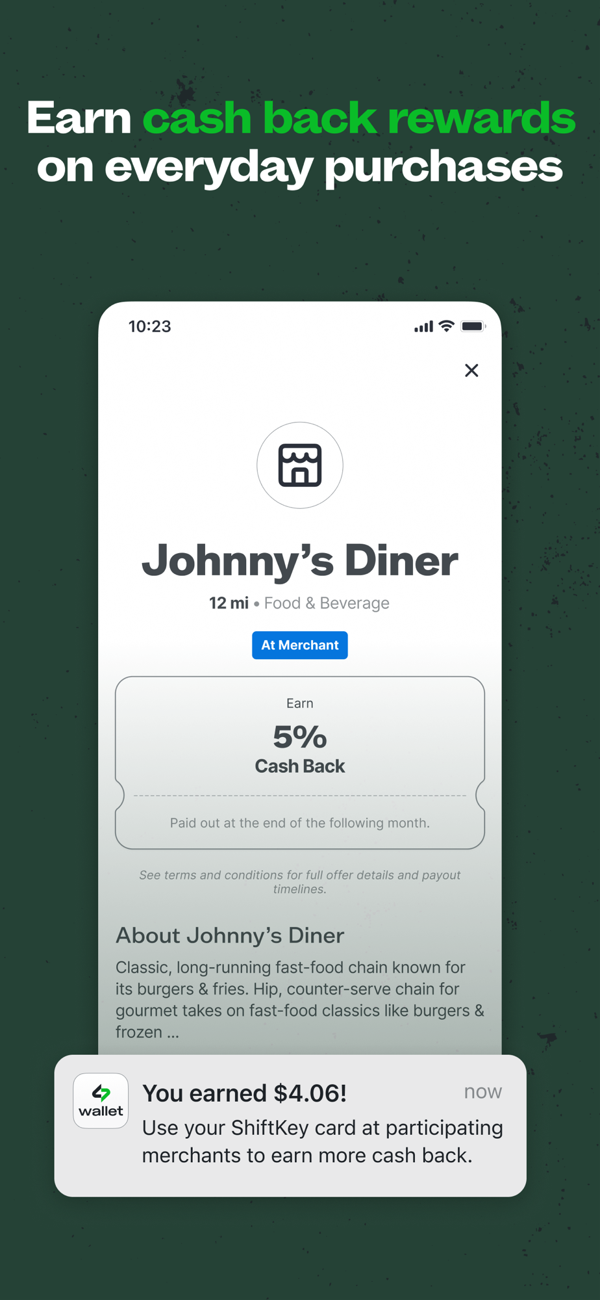Tap the cellular signal bars icon
Image resolution: width=600 pixels, height=1300 pixels.
pyautogui.click(x=423, y=327)
